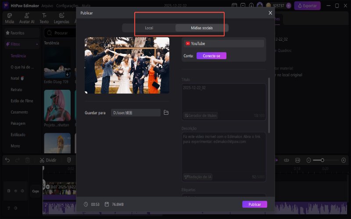Open the user avatar profile

(260, 5)
